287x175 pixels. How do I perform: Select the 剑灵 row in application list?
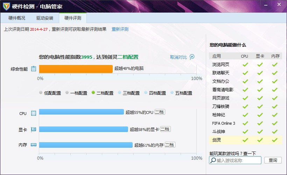[245, 140]
